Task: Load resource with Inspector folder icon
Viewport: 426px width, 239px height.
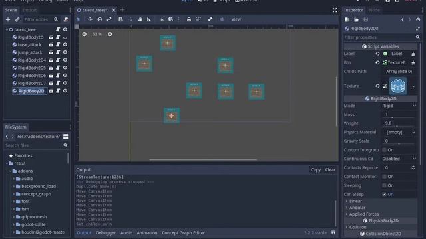Action: pos(356,19)
